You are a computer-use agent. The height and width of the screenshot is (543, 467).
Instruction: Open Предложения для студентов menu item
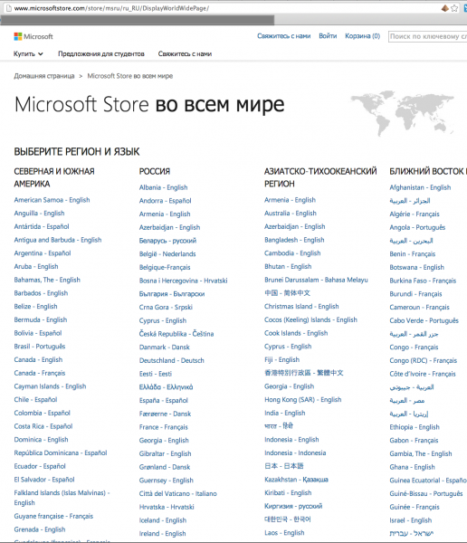[101, 53]
